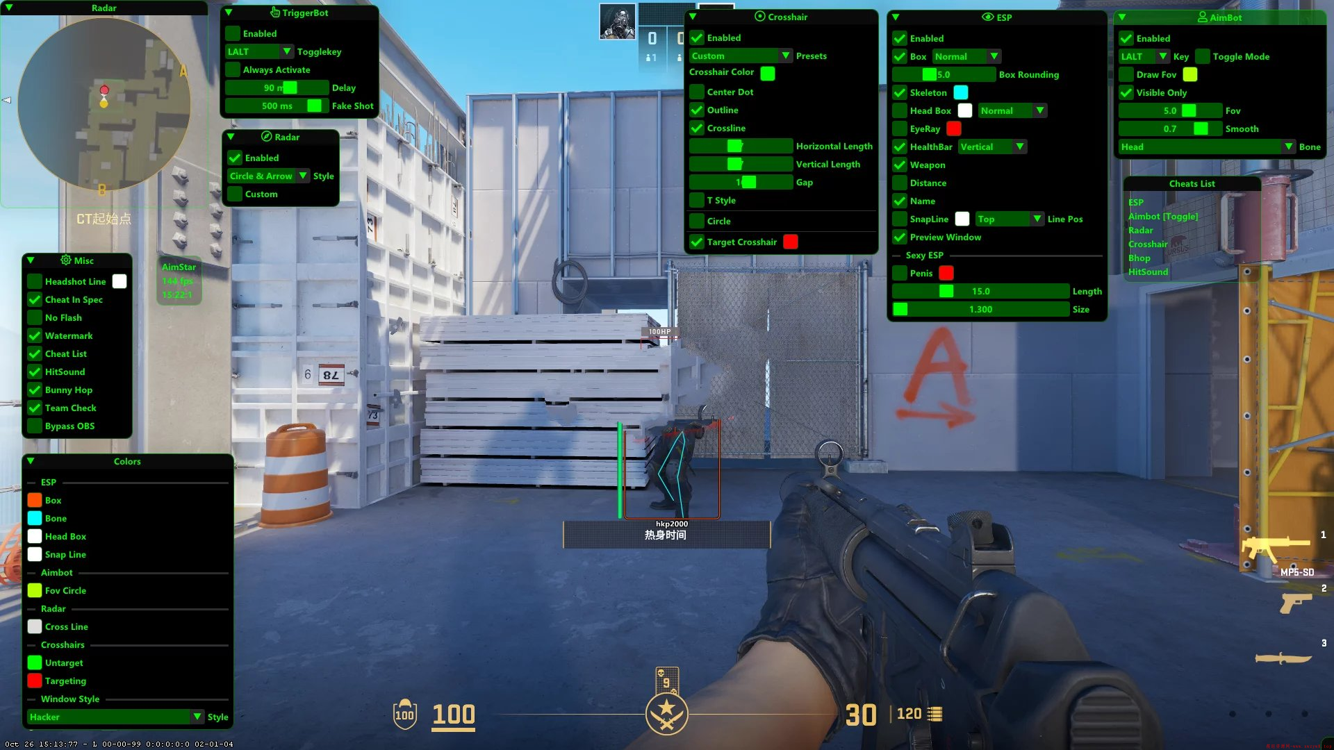
Task: Select the Cheats List menu item
Action: (1189, 183)
